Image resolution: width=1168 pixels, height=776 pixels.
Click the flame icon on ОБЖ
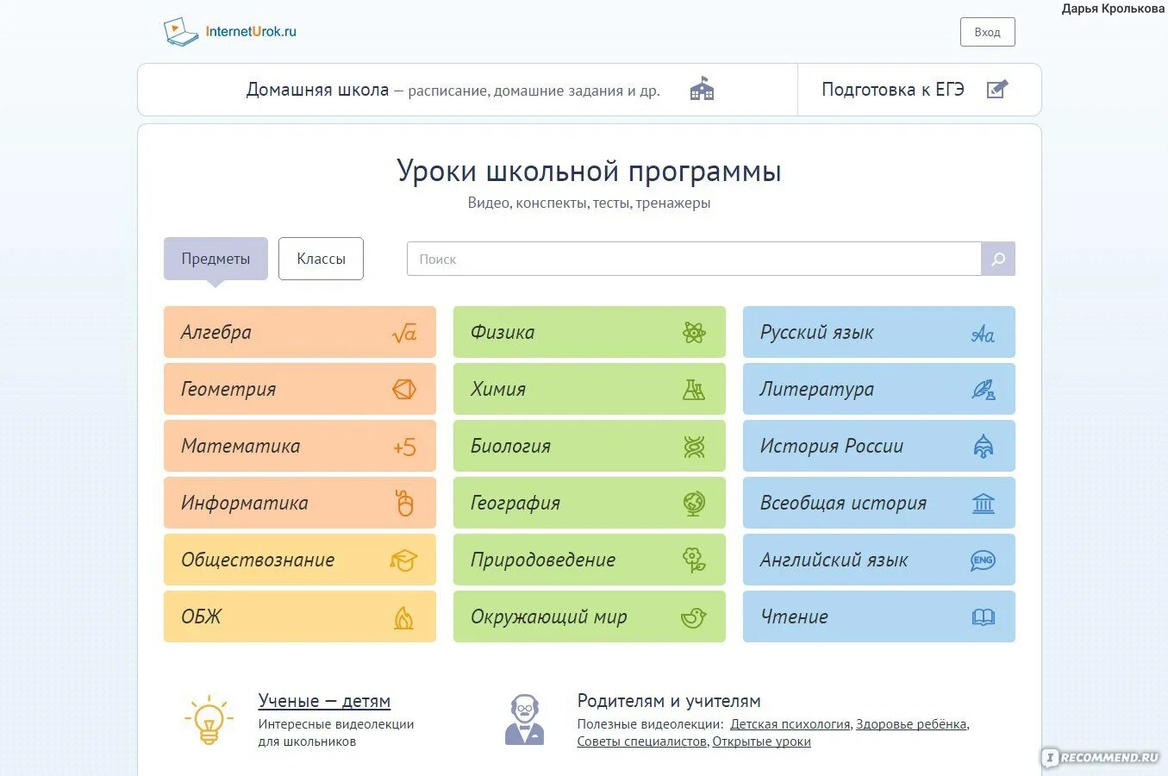(403, 617)
